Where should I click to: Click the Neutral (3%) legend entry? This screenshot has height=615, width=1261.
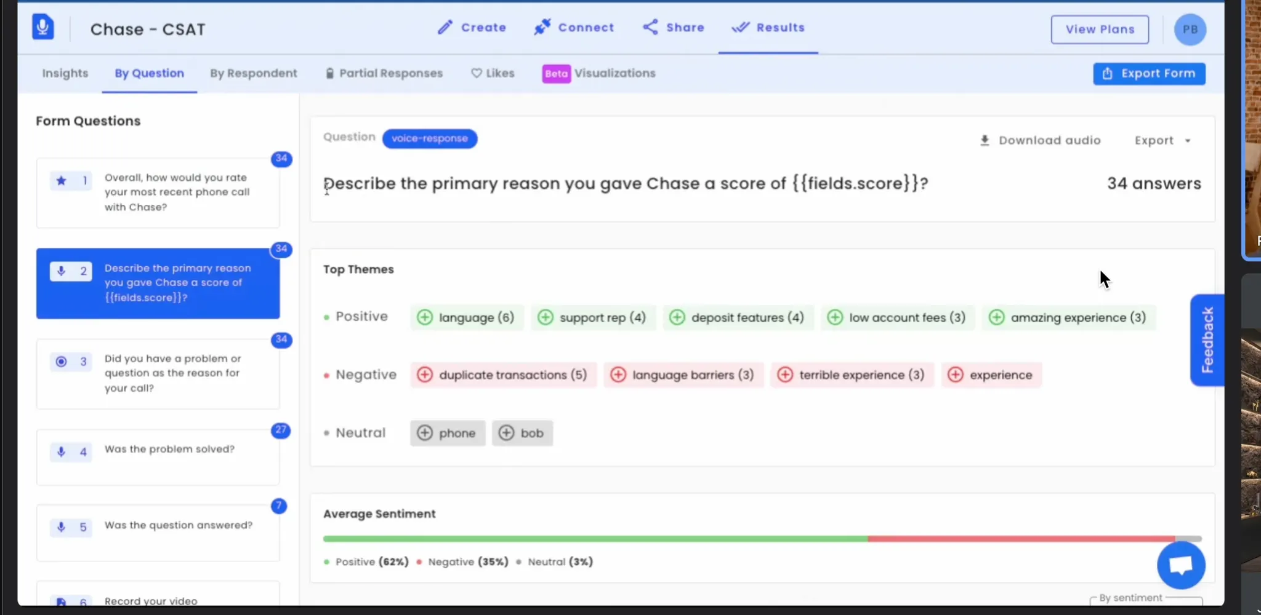click(x=555, y=561)
